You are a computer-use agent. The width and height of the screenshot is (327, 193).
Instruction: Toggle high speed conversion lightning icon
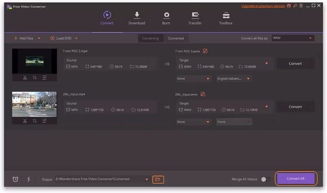coord(28,179)
